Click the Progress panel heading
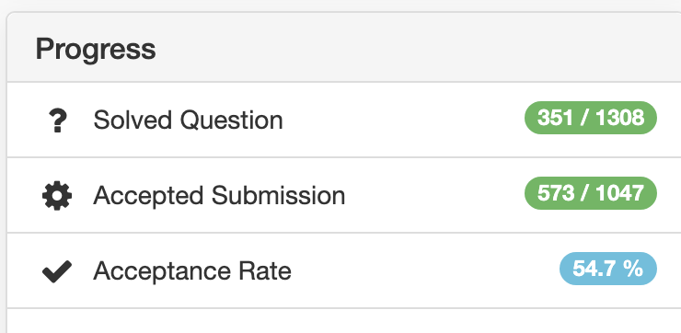Image resolution: width=681 pixels, height=333 pixels. [96, 49]
